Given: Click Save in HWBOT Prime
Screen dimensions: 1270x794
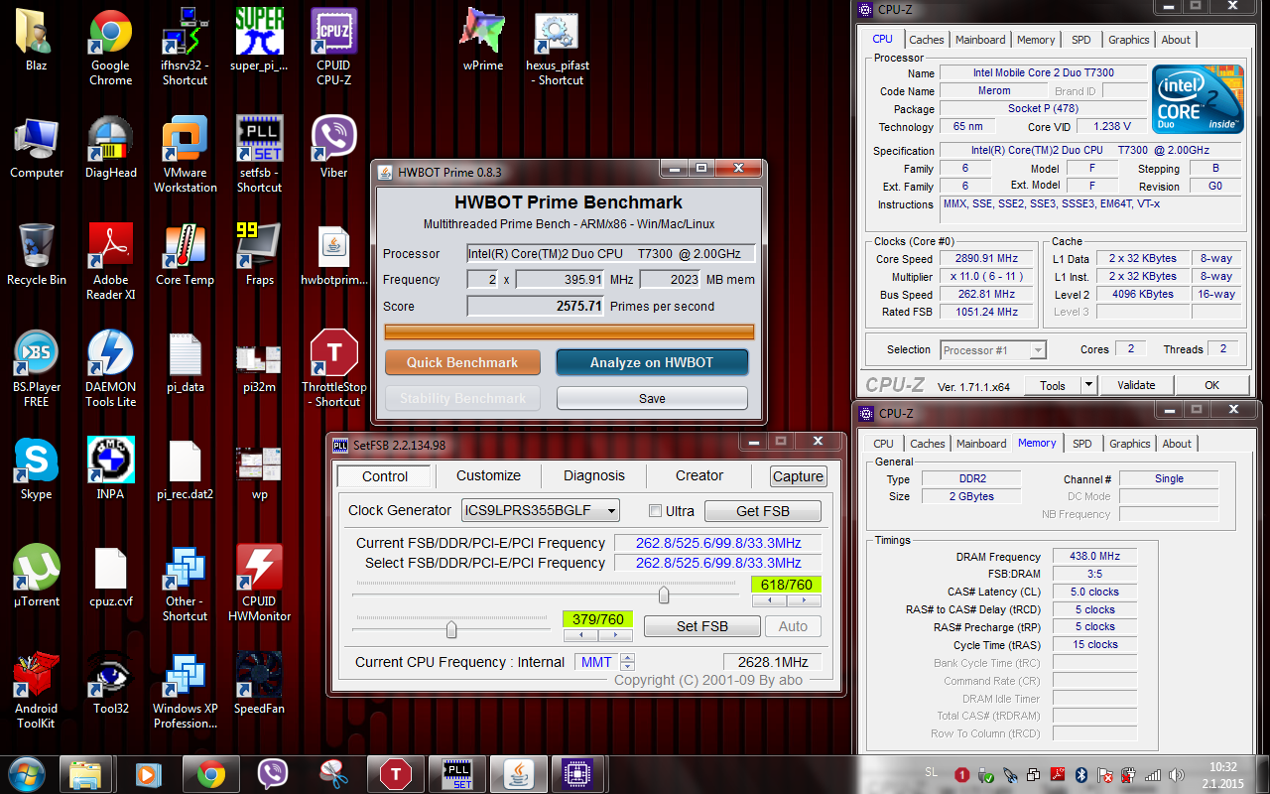Looking at the screenshot, I should point(652,398).
